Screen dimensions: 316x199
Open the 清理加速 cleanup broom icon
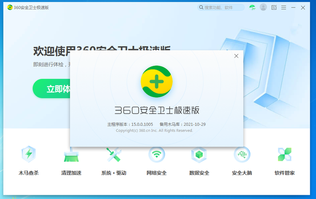coord(71,154)
